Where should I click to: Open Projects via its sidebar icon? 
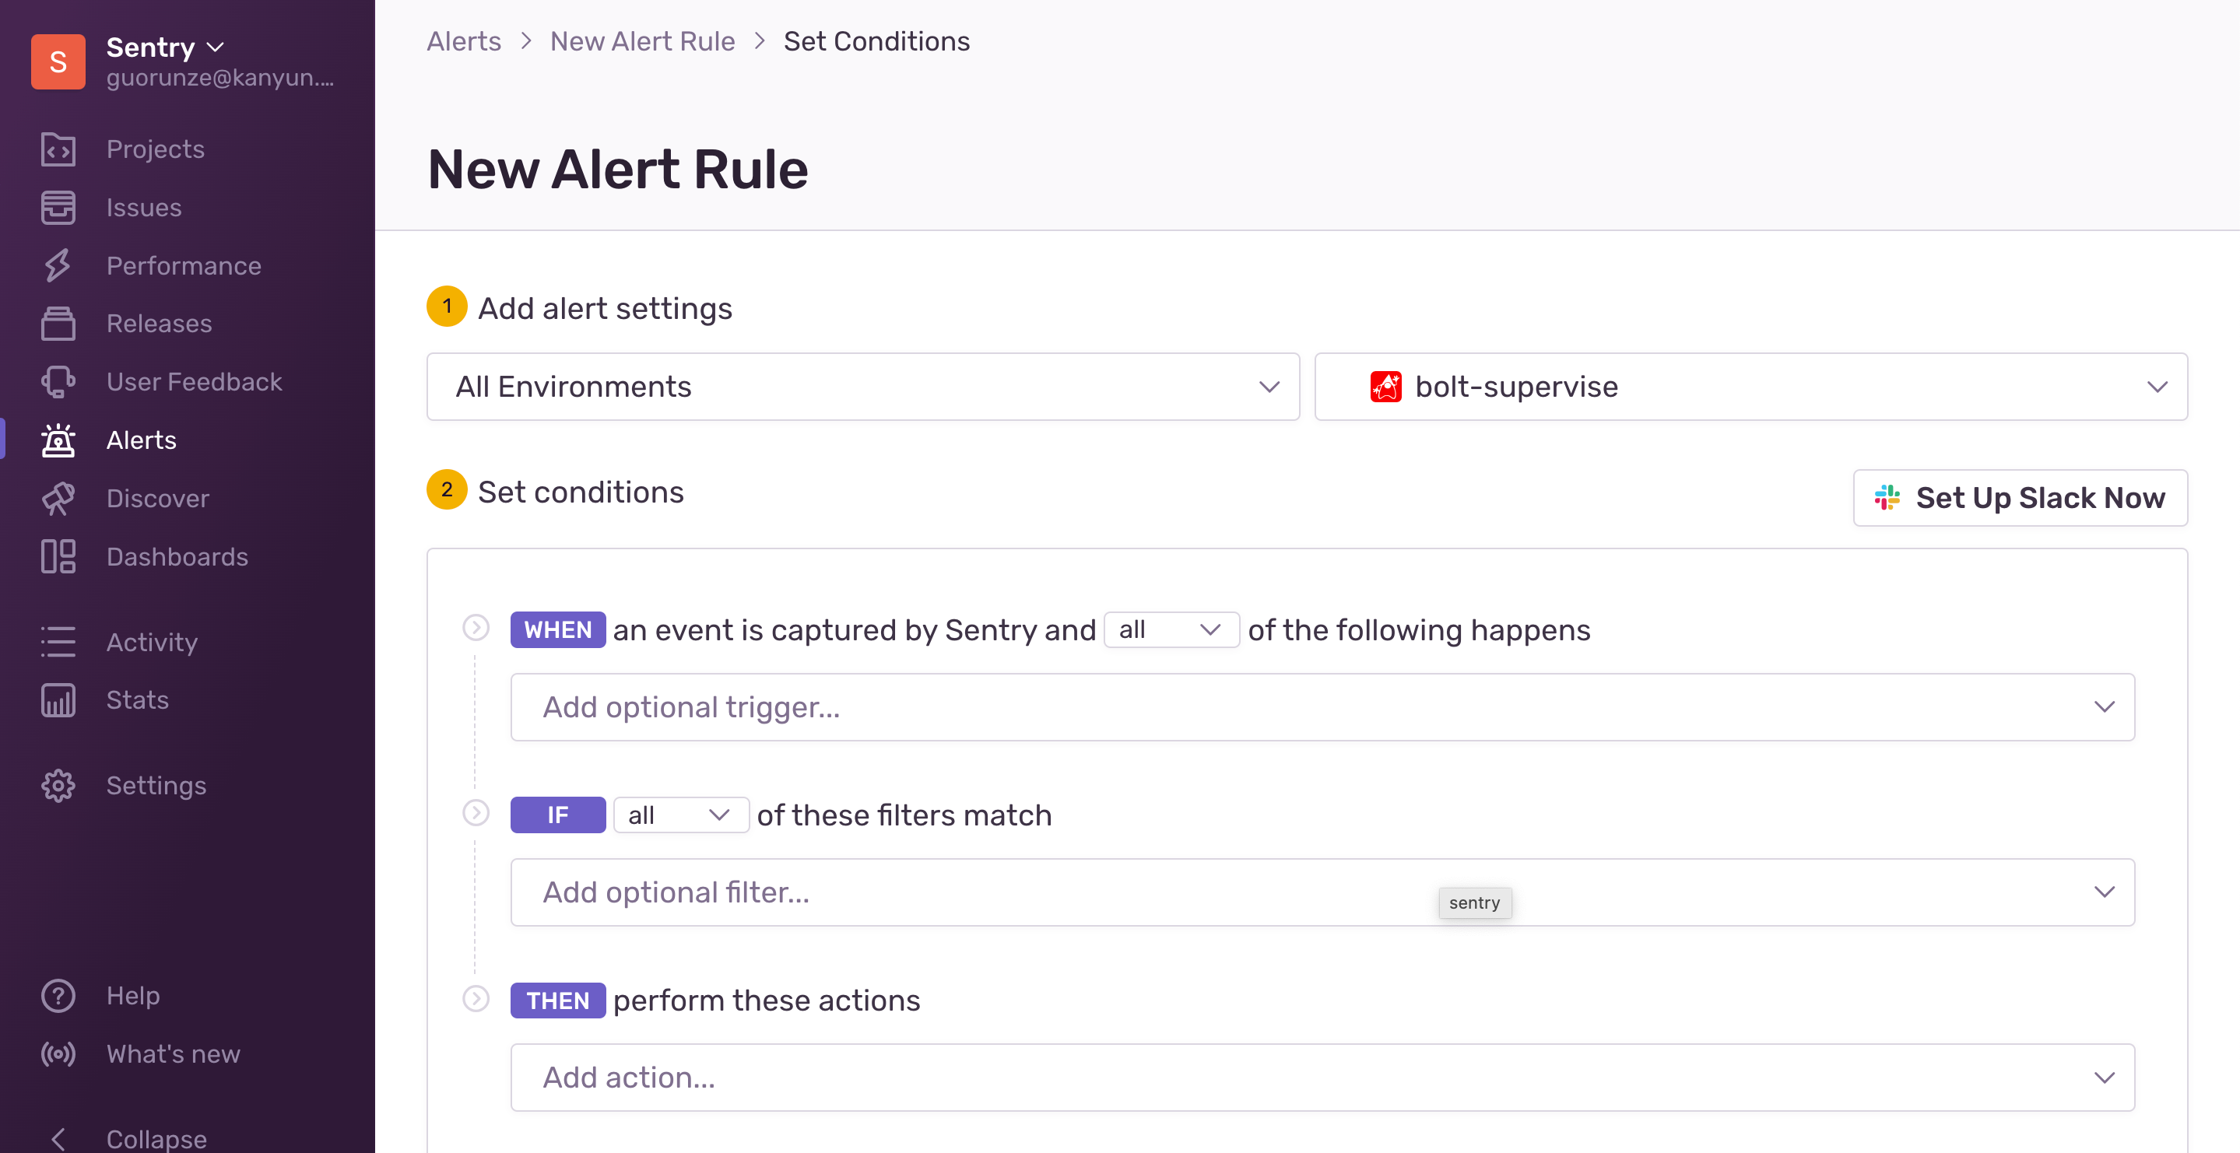point(58,149)
